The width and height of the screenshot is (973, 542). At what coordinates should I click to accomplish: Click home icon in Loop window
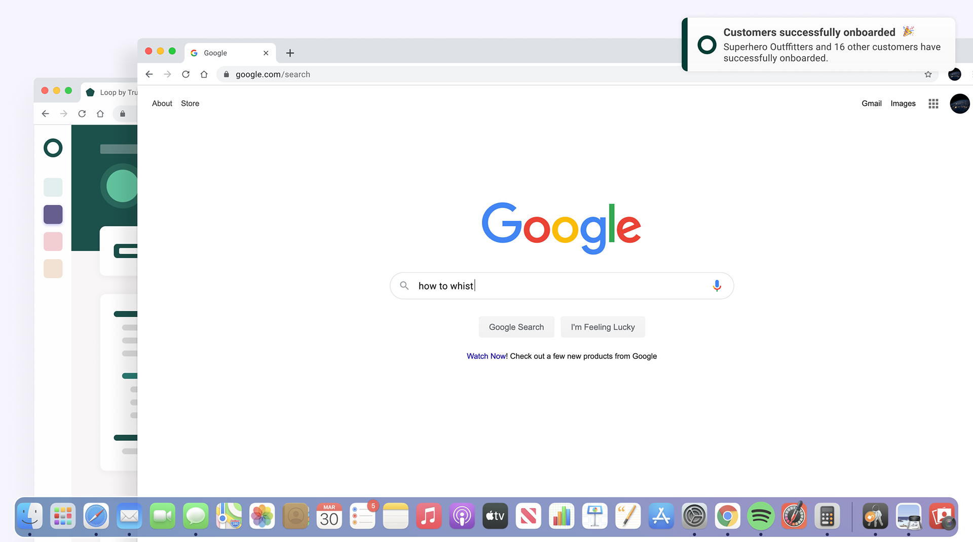100,114
